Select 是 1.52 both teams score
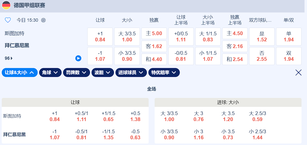 [x=262, y=37]
